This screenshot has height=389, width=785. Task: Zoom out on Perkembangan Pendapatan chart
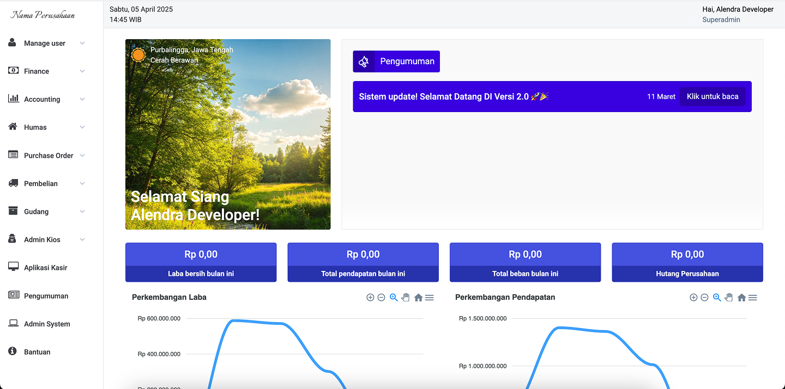click(704, 298)
